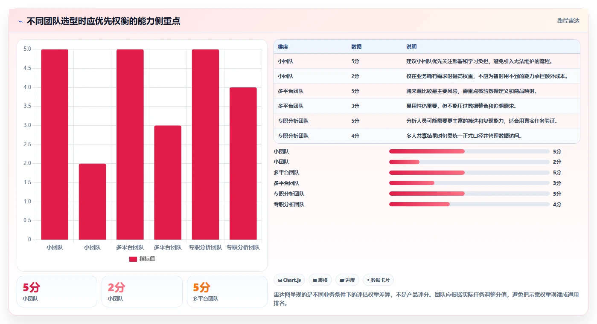Click the red 5分 小团队 data card
The width and height of the screenshot is (597, 324).
[57, 292]
